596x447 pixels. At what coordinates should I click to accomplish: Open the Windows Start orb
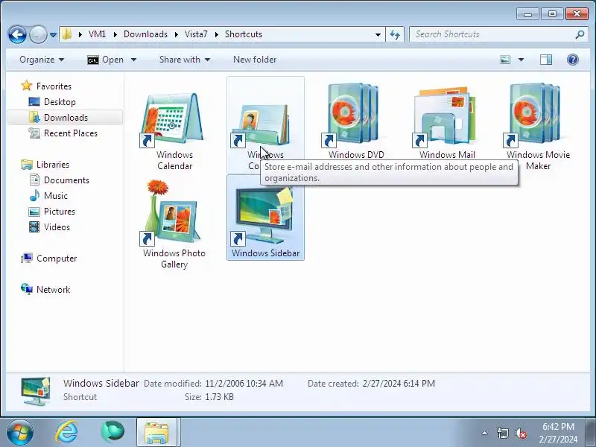(20, 432)
